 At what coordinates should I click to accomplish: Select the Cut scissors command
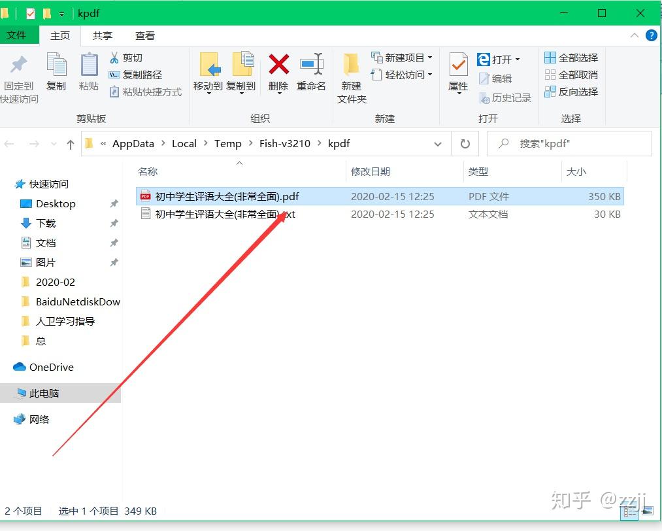tap(126, 58)
